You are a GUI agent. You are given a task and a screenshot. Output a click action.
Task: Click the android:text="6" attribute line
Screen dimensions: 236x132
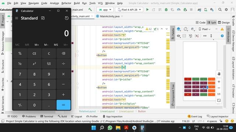[x=114, y=67]
